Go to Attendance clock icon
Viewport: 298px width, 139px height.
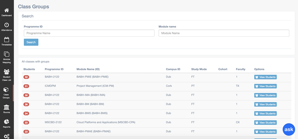[x=7, y=25]
